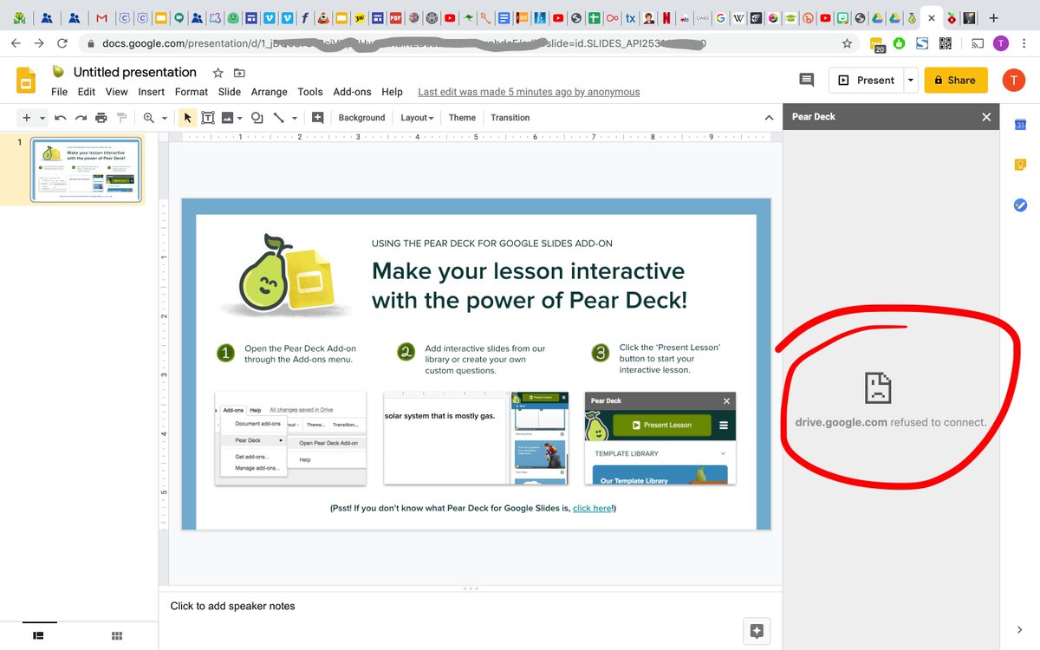This screenshot has height=650, width=1040.
Task: Click the zoom magnifier tool
Action: click(149, 118)
